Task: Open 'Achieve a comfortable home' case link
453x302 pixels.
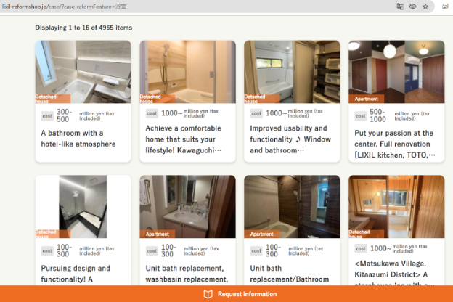Action: 183,139
